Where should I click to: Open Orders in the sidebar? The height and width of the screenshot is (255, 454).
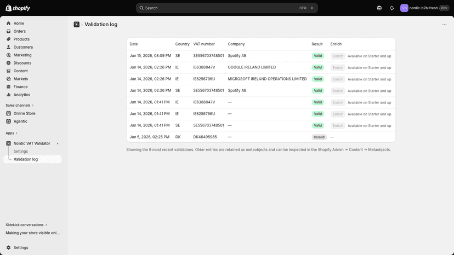(19, 31)
